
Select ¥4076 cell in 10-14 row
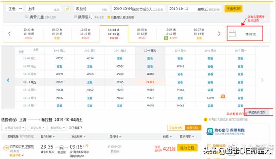pos(150,106)
